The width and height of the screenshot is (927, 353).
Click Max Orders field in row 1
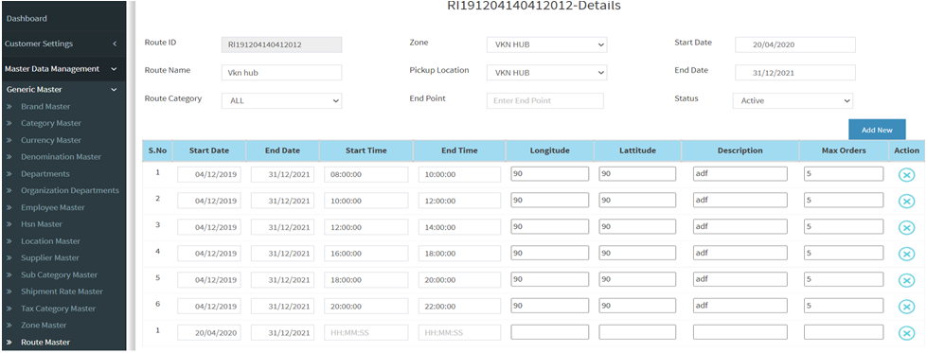click(x=844, y=174)
